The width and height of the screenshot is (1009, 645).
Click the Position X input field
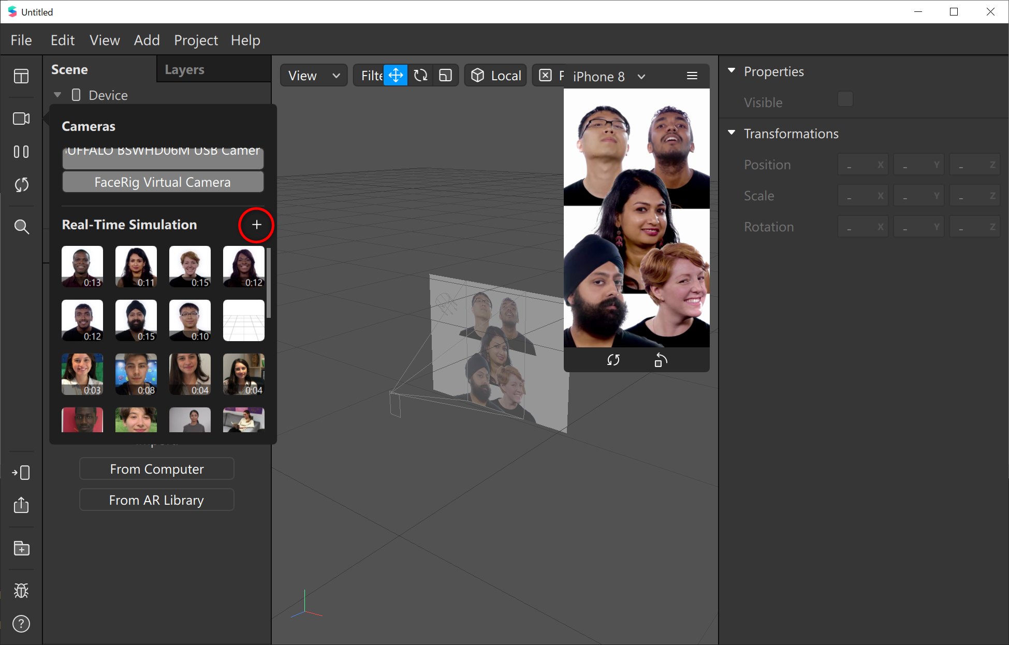[863, 165]
